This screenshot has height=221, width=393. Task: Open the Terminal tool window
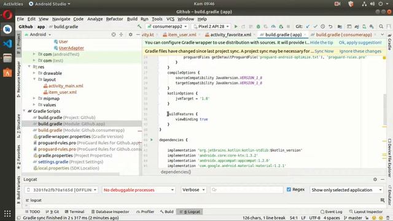pos(74,212)
